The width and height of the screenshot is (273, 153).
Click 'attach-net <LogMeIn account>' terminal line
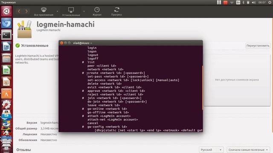click(x=113, y=119)
